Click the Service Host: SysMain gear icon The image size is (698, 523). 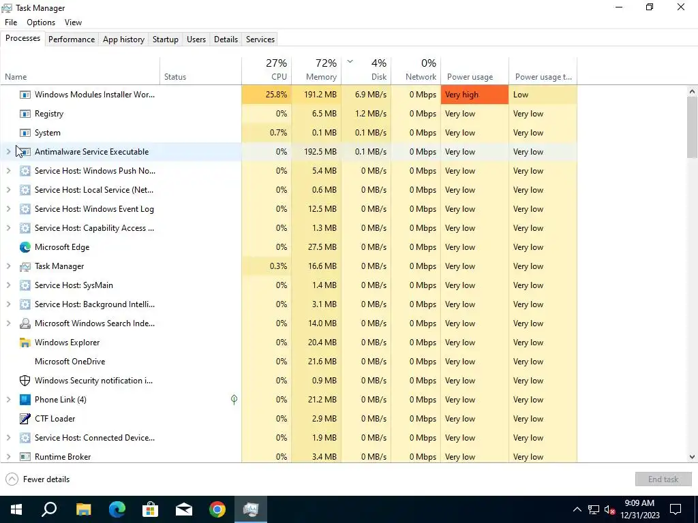click(x=25, y=285)
